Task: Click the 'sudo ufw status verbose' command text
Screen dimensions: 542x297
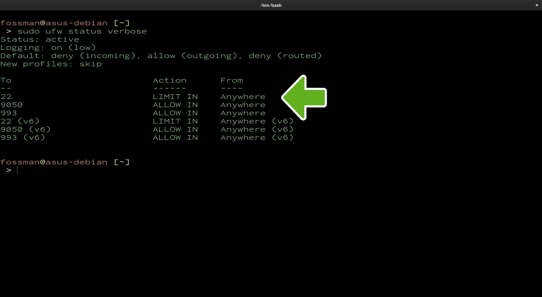Action: pyautogui.click(x=82, y=31)
